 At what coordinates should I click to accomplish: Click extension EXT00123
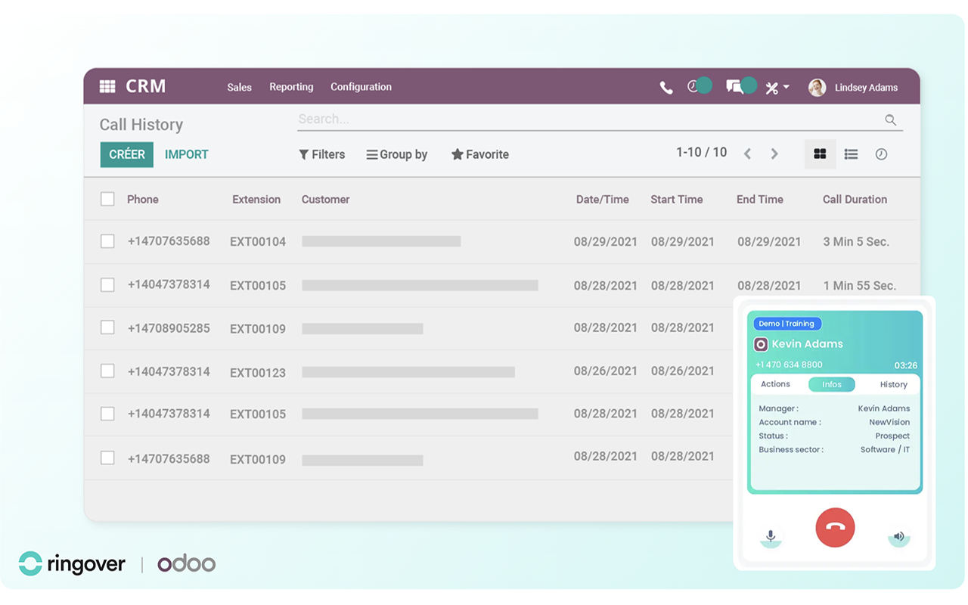pyautogui.click(x=258, y=373)
